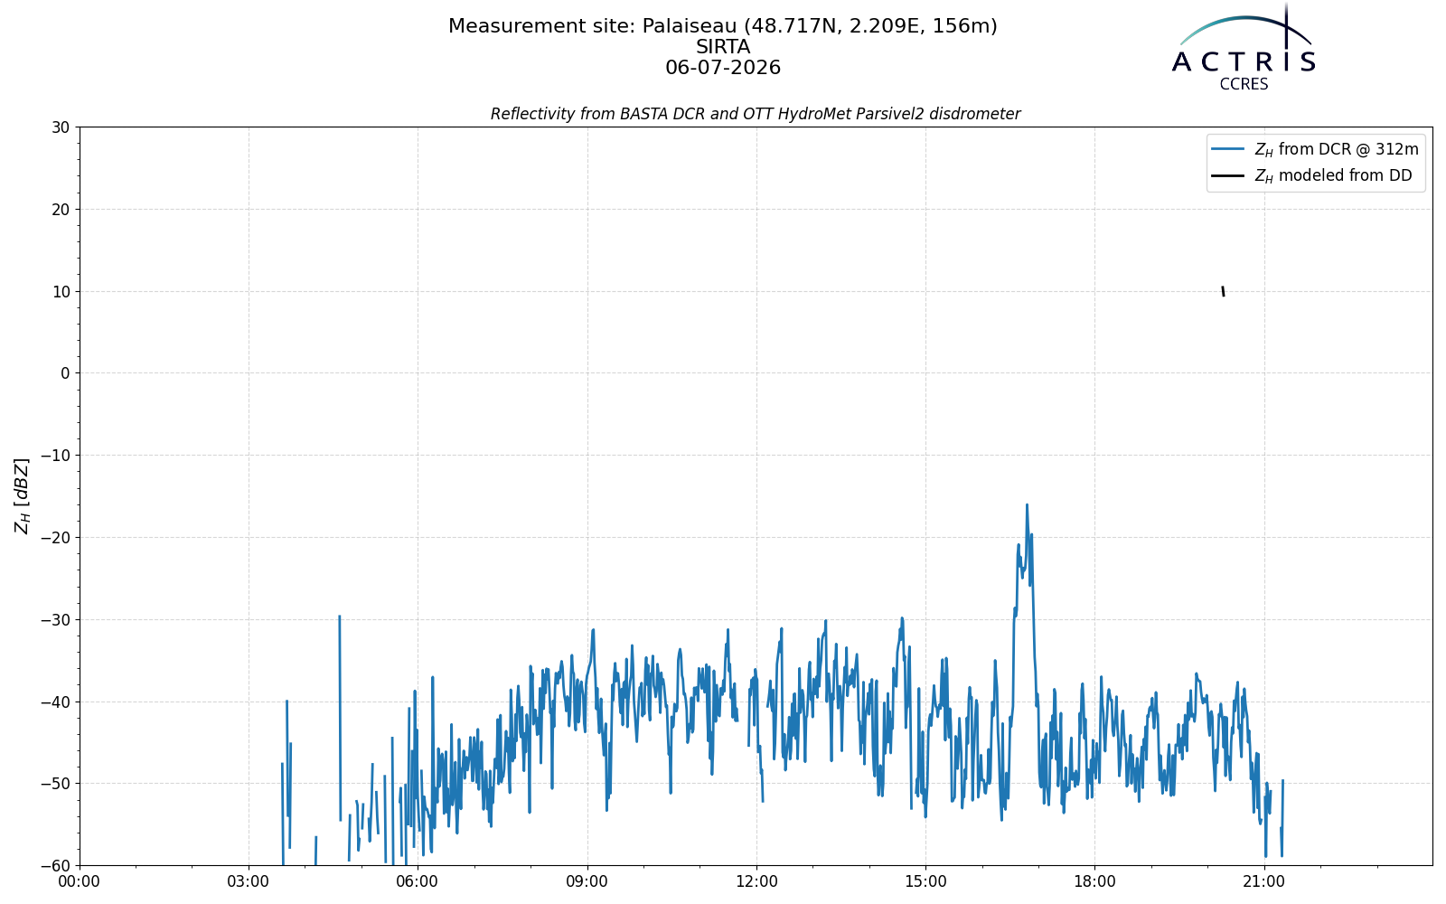Click the highest peak of the blue DCR curve
The image size is (1446, 904).
point(1027,505)
